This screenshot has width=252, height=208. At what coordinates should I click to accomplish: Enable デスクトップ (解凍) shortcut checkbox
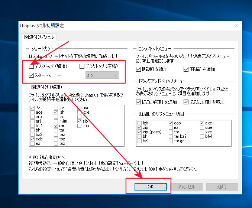tap(31, 66)
